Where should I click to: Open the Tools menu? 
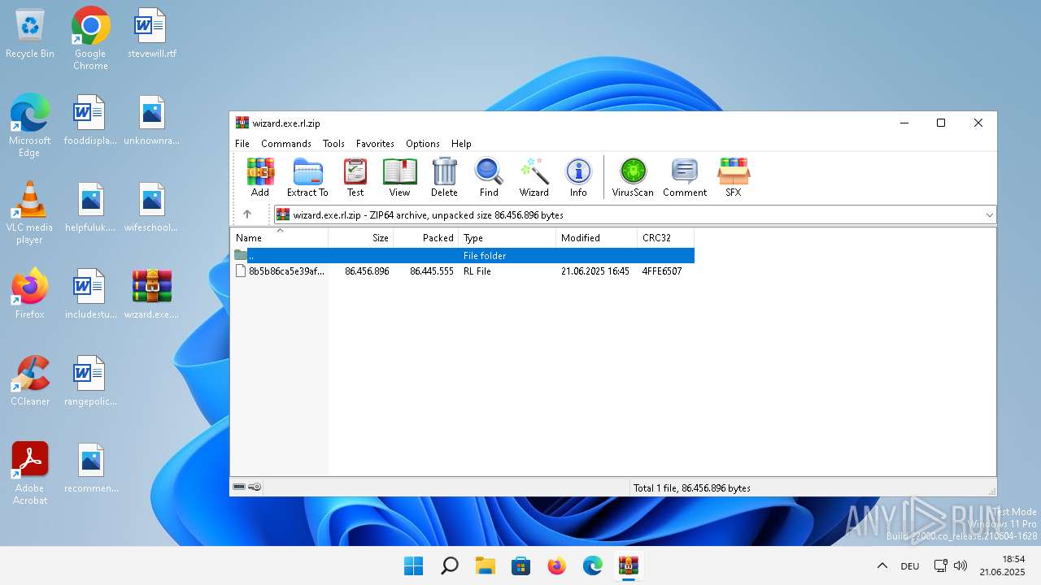(x=333, y=143)
